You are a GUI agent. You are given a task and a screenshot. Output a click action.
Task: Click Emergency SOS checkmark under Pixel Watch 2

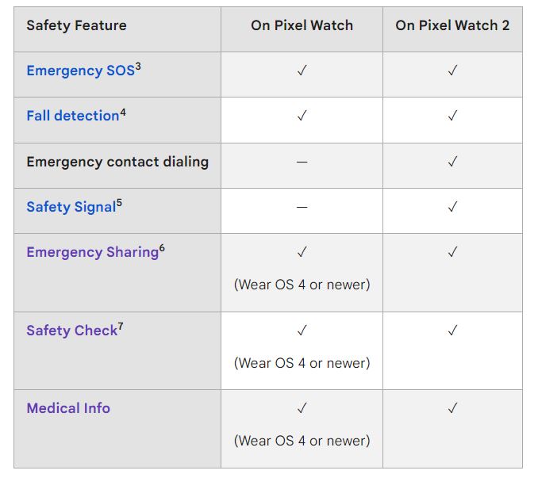pyautogui.click(x=452, y=71)
